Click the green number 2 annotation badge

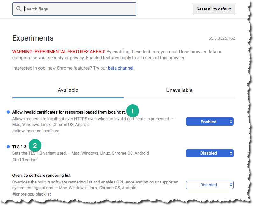coord(35,146)
